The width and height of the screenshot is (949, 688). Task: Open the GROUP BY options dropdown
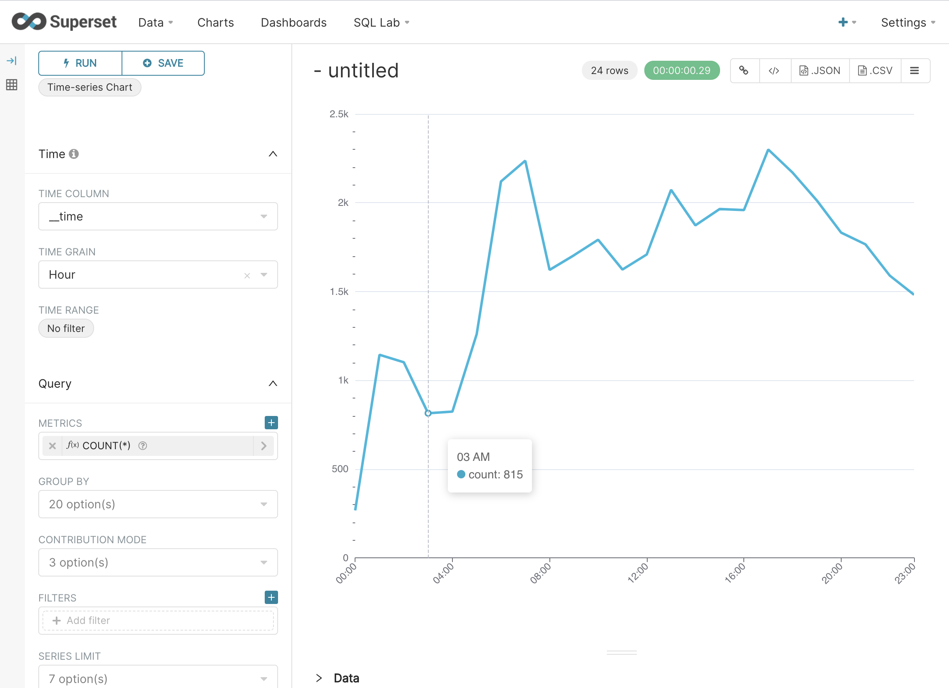[x=263, y=504]
